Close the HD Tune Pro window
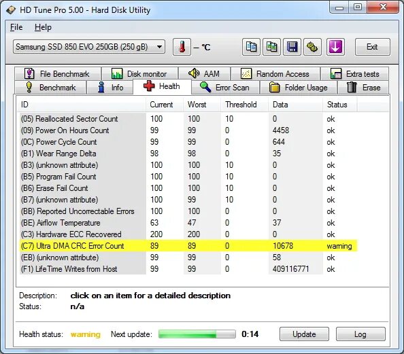This screenshot has width=404, height=354. tap(383, 7)
